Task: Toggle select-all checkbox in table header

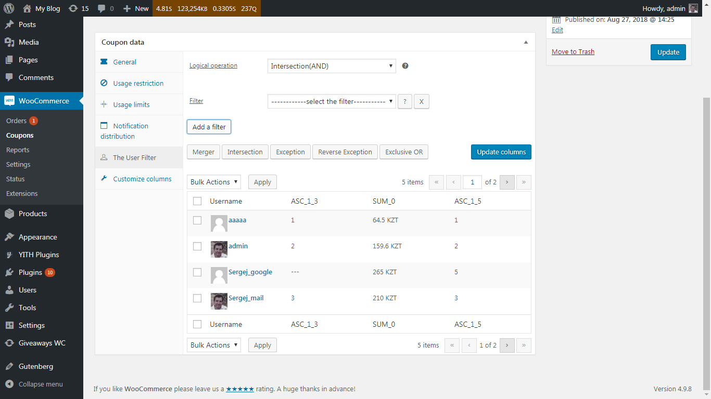Action: click(x=197, y=201)
